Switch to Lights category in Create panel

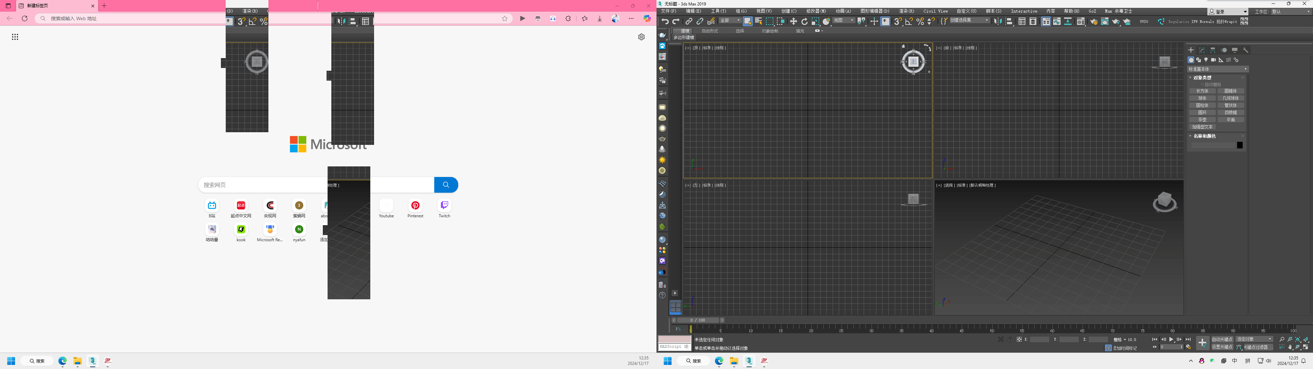tap(1206, 60)
